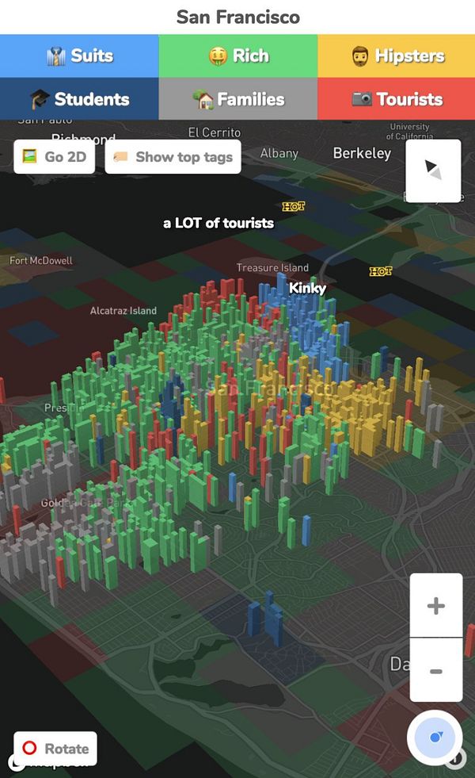Select the Rich category tab
Viewport: 475px width, 778px height.
(237, 56)
